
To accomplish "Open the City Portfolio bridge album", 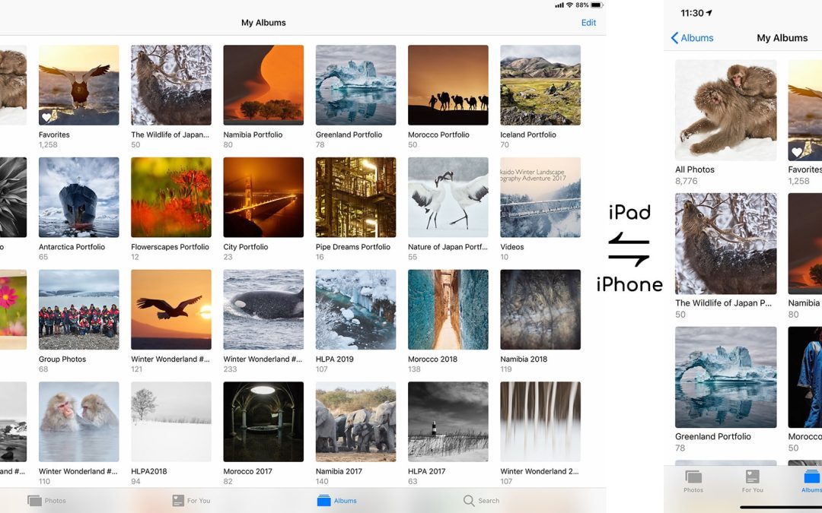I will [263, 198].
